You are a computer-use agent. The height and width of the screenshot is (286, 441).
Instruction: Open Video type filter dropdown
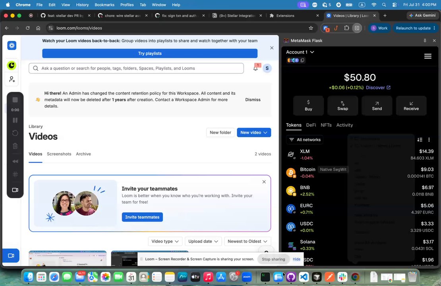coord(165,241)
